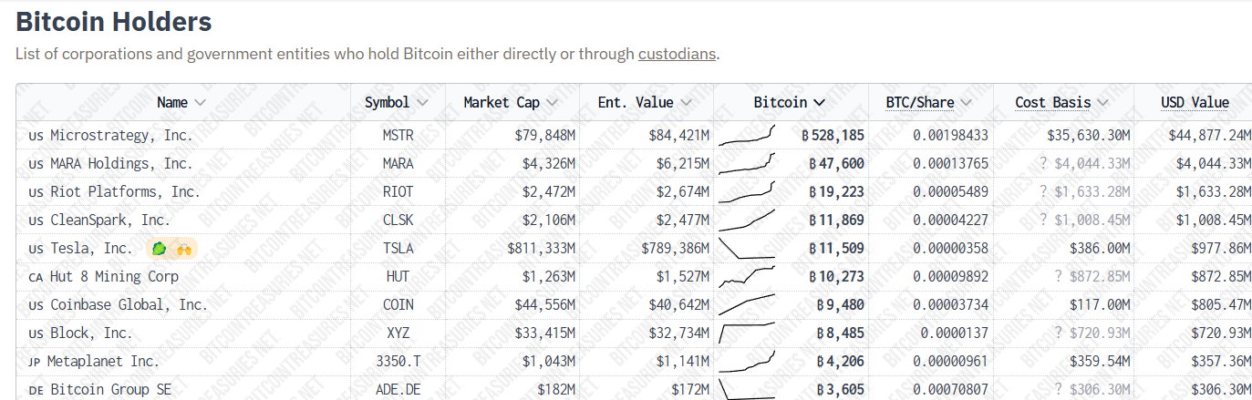
Task: Sort by the BTC/Share column
Action: tap(928, 102)
